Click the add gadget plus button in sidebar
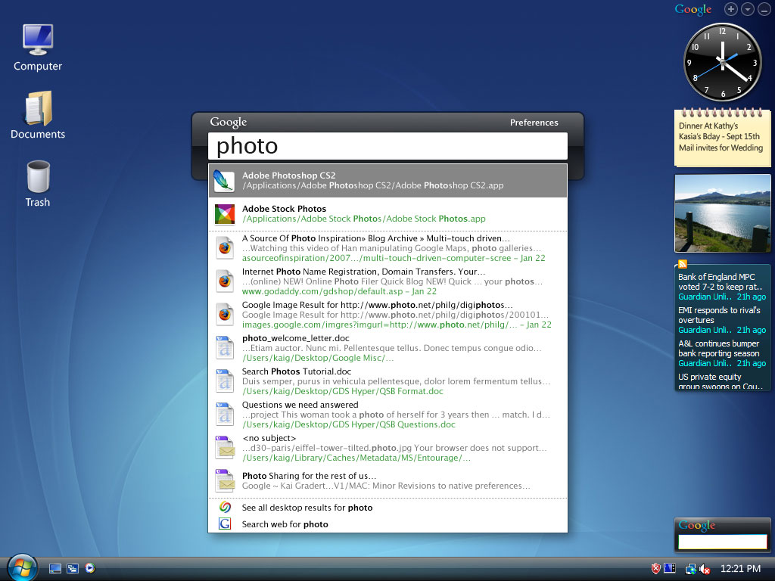The width and height of the screenshot is (775, 581). [x=731, y=9]
